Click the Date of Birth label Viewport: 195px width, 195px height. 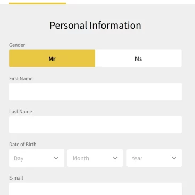click(x=23, y=145)
